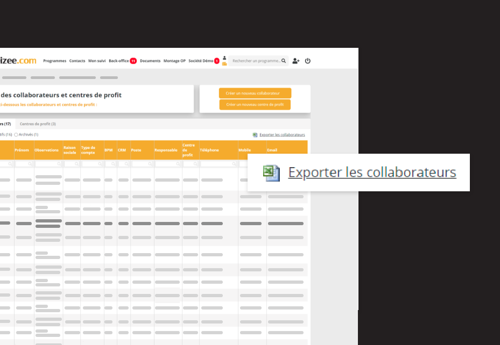The image size is (500, 345).
Task: Select the Archivés (1) radio button
Action: (x=16, y=135)
